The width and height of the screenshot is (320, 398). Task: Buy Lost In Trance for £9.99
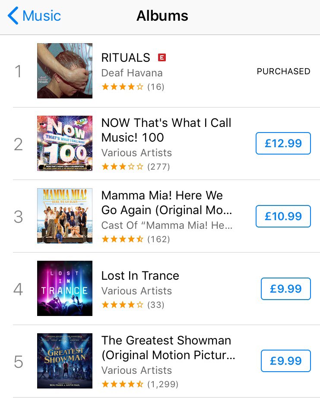286,289
